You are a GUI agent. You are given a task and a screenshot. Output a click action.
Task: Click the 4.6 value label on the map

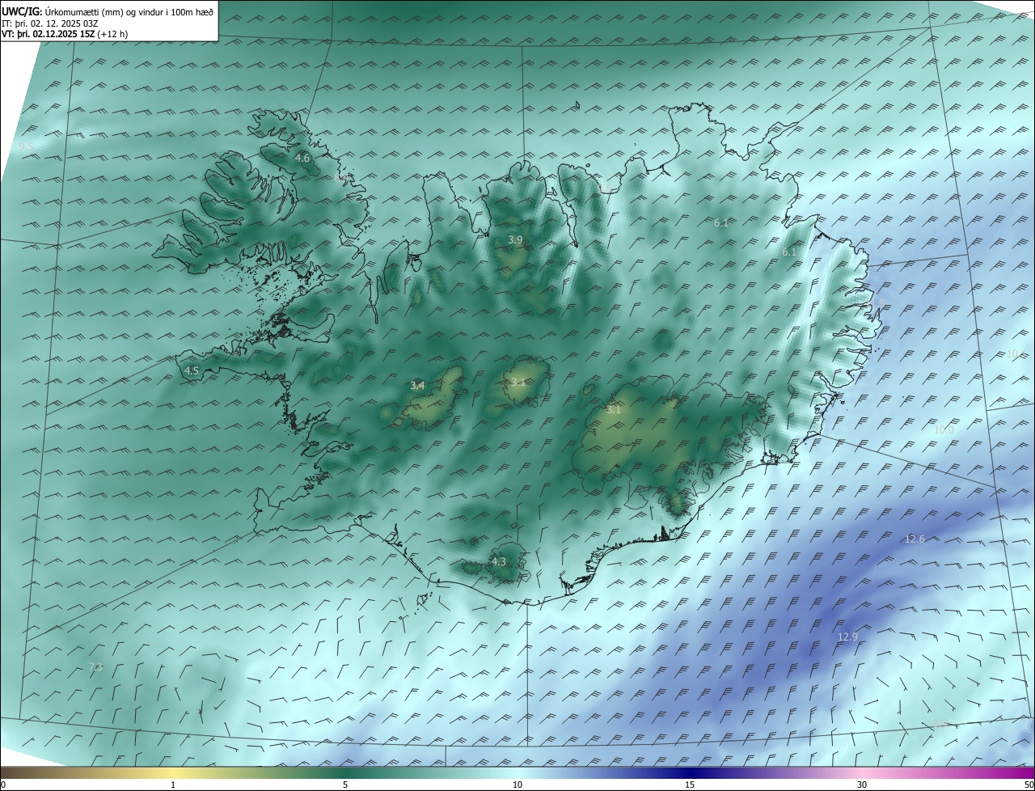click(x=302, y=159)
